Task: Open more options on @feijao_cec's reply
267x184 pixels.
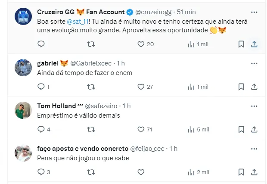Action: click(254, 149)
